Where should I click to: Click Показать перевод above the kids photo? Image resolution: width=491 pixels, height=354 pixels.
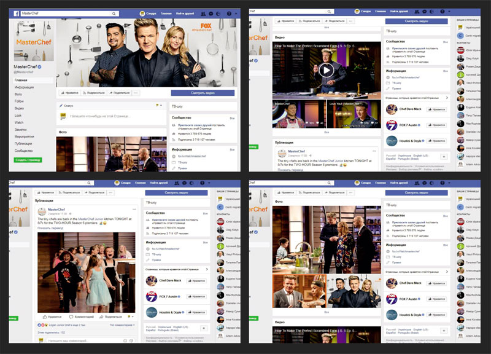coord(50,228)
